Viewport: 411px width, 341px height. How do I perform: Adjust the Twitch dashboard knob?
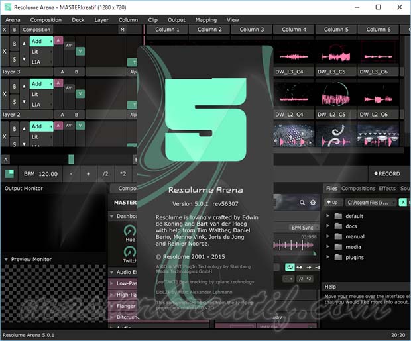130,252
